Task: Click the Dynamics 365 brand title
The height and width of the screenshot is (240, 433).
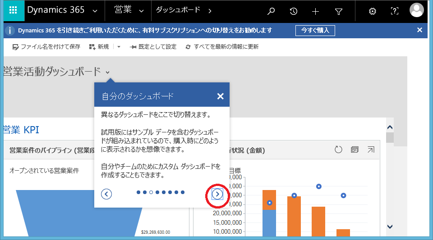Action: coord(56,10)
